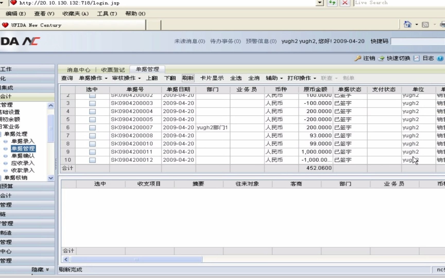Click the 待办事务(0) link
Viewport: 445px width, 278px height.
point(226,41)
